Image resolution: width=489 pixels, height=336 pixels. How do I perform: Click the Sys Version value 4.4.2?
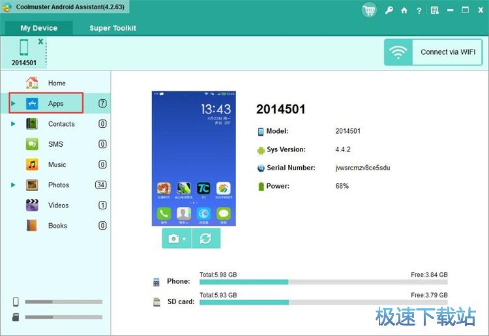343,149
